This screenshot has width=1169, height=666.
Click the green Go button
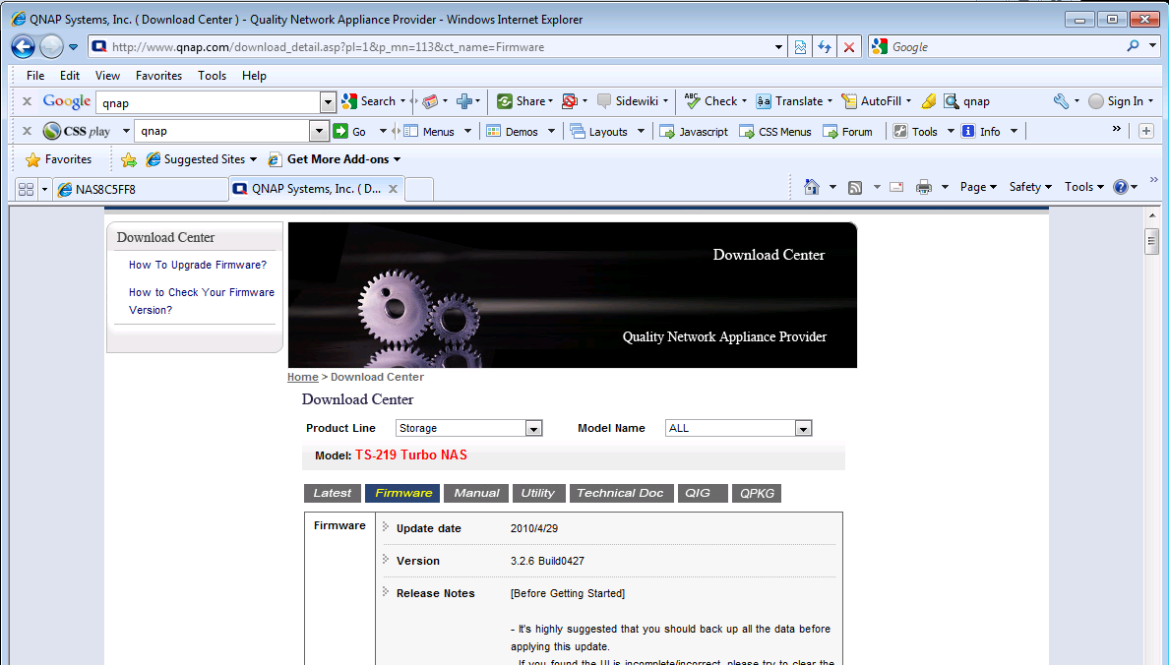[x=349, y=131]
